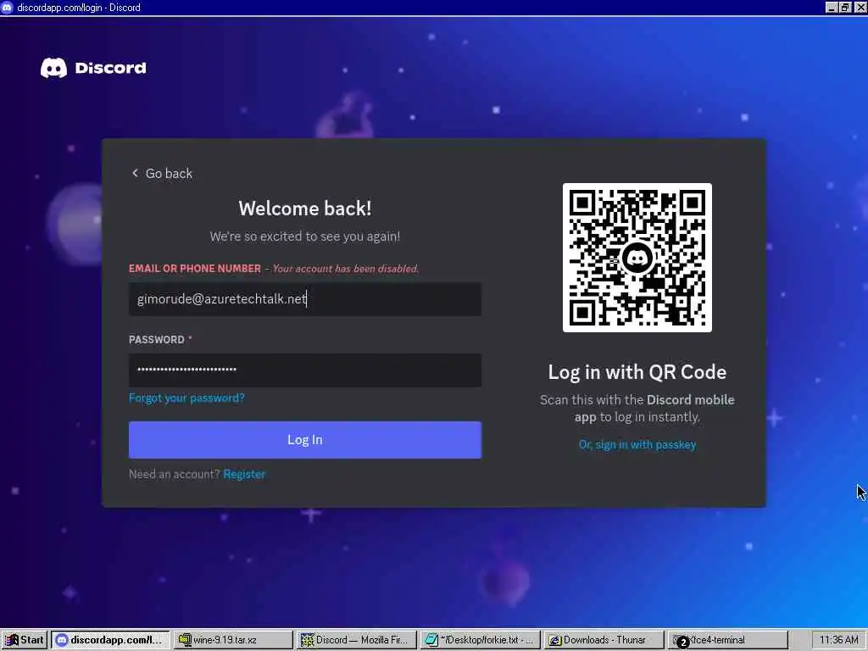This screenshot has width=868, height=651.
Task: Click the Need an account? text
Action: click(175, 475)
